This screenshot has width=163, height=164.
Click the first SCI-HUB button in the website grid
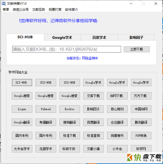[x=22, y=83]
